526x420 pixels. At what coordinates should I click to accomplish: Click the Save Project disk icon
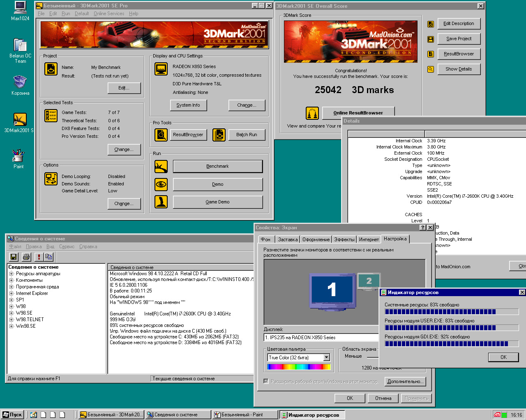click(431, 39)
